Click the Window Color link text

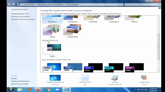click(85, 82)
